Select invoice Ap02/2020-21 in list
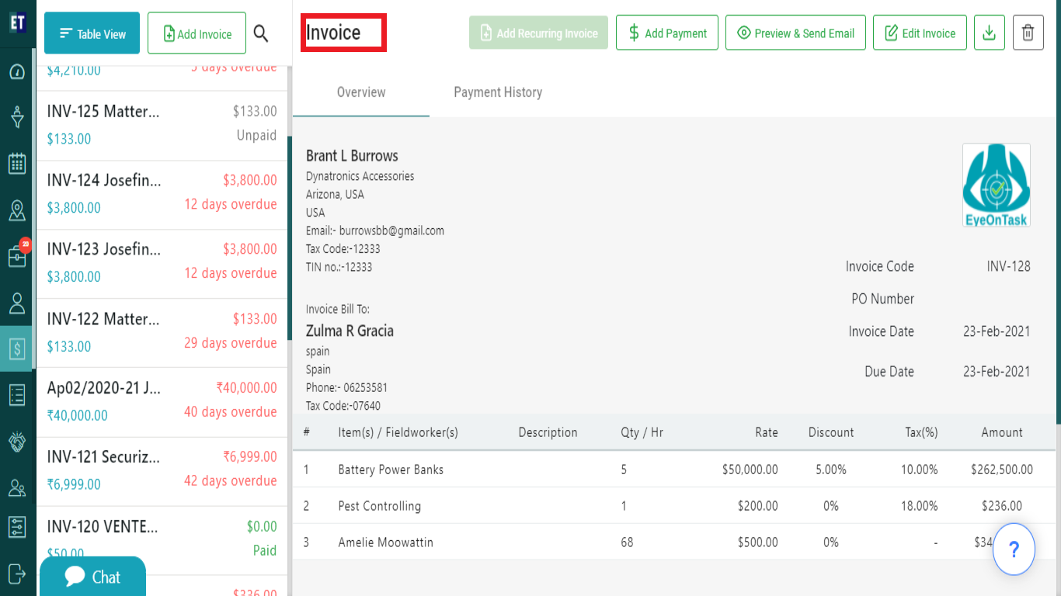This screenshot has height=596, width=1061. pyautogui.click(x=162, y=402)
